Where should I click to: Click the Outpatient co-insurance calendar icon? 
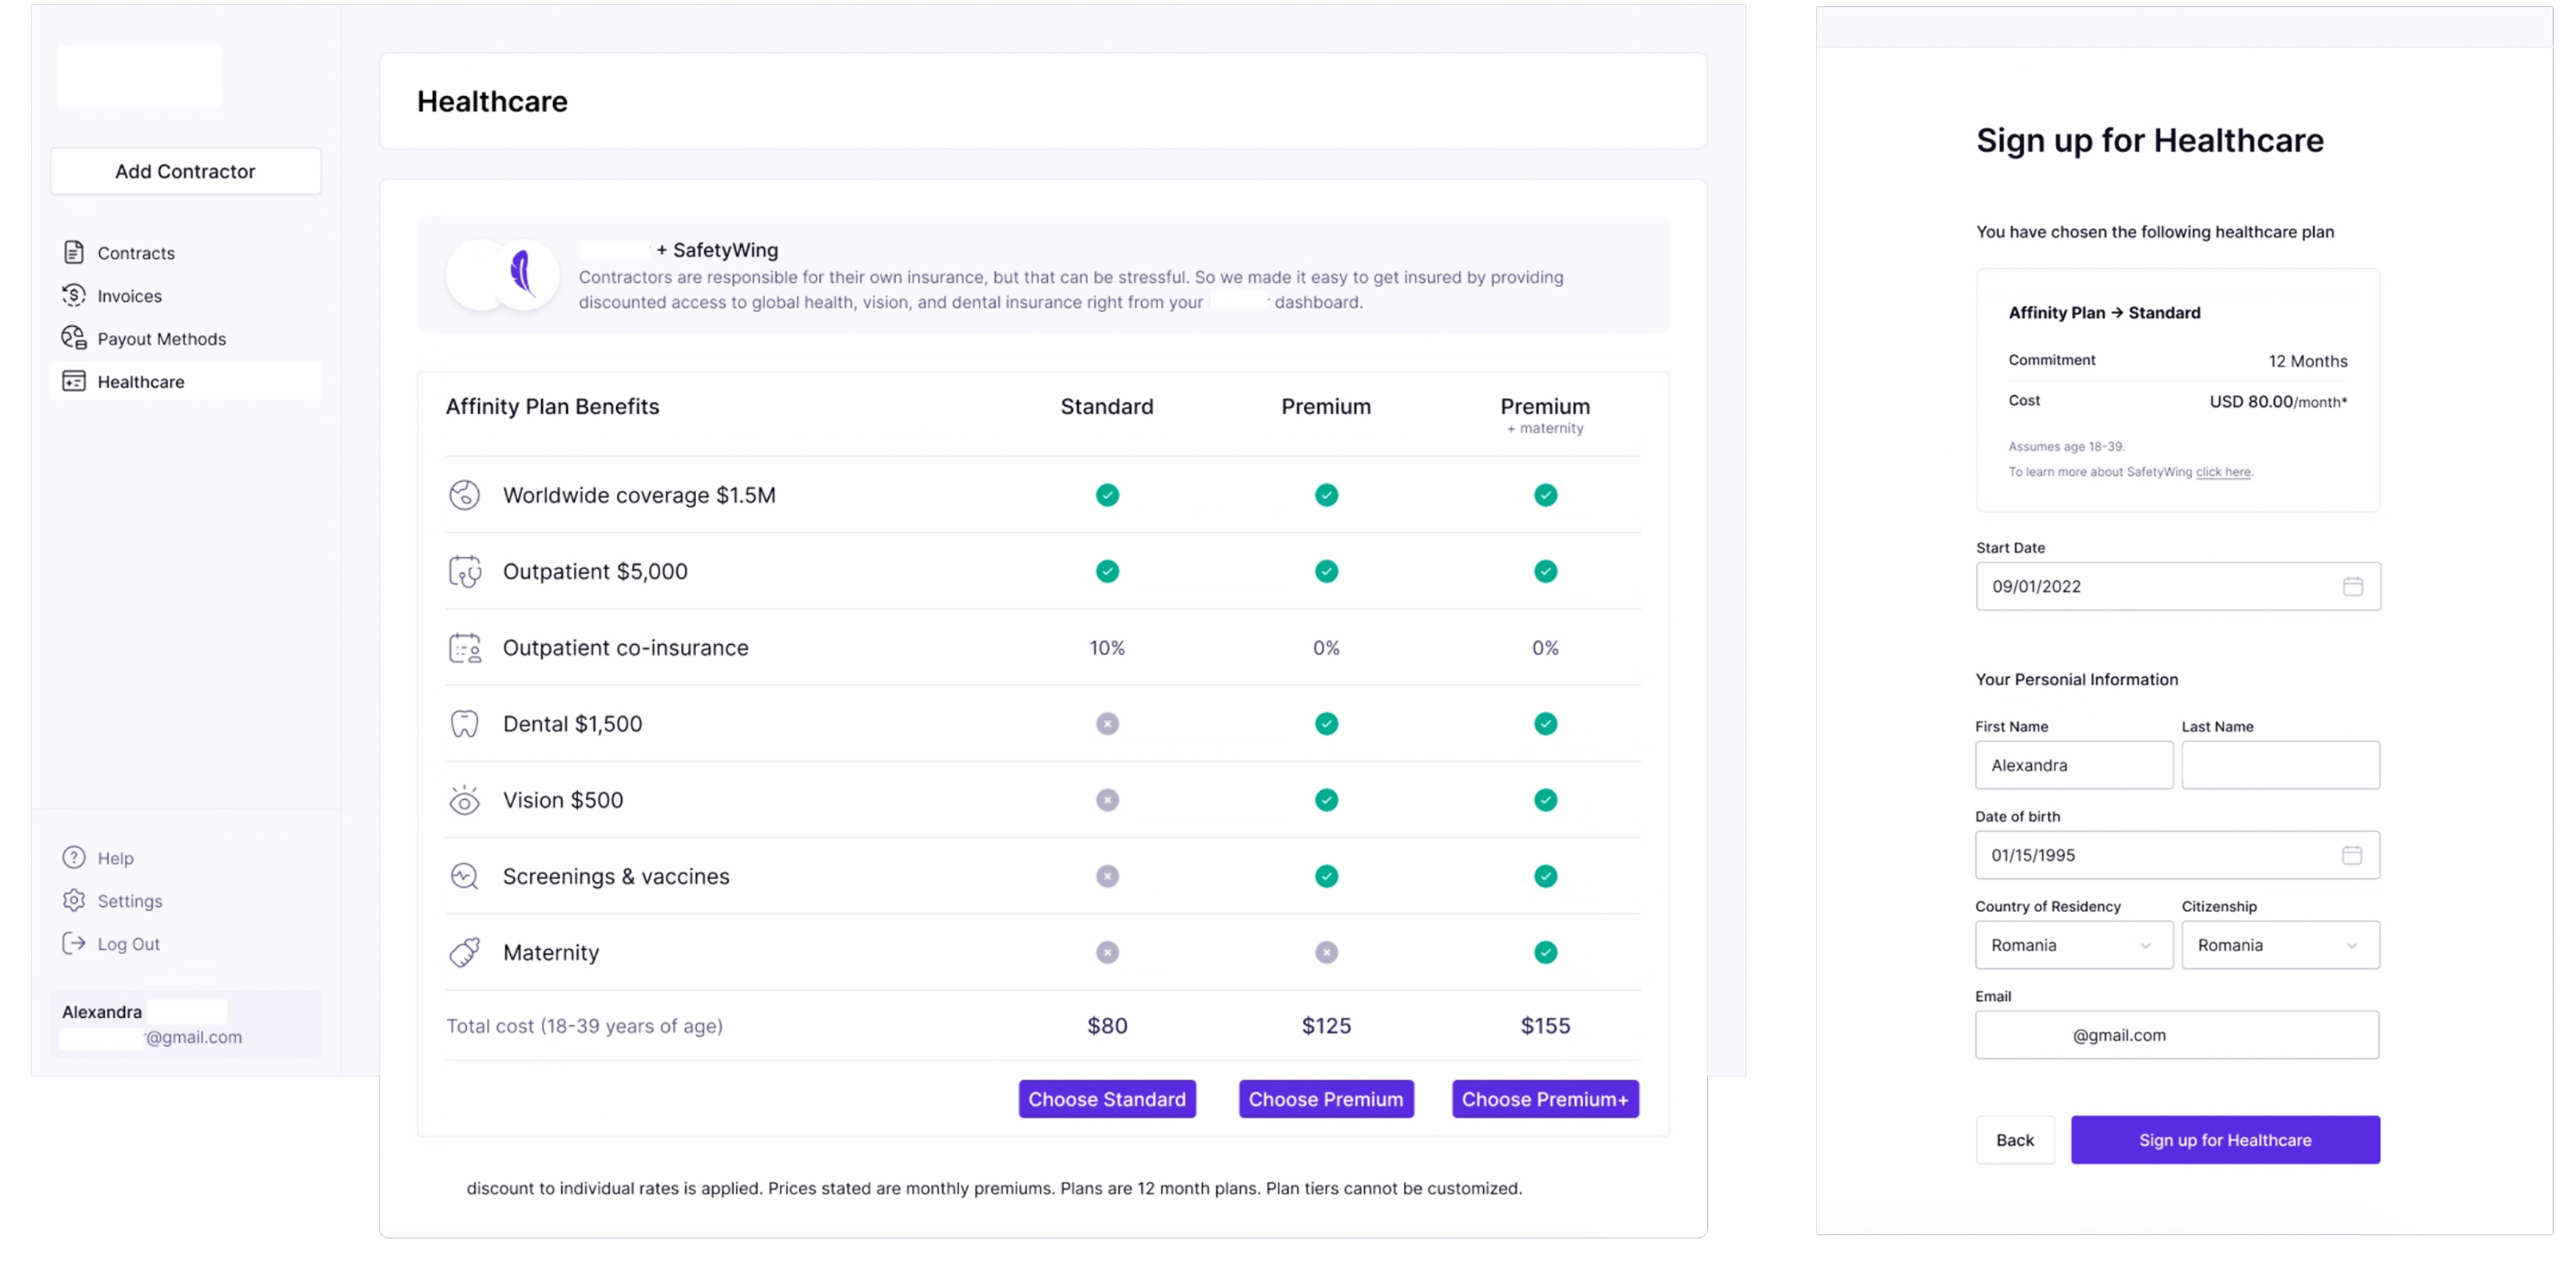(x=465, y=647)
